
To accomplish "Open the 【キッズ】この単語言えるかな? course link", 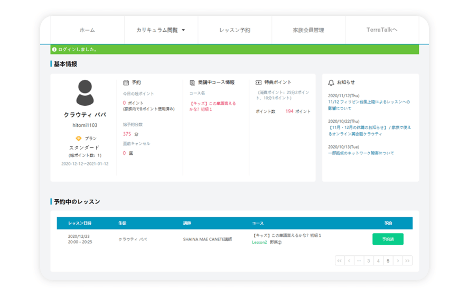I will 213,106.
